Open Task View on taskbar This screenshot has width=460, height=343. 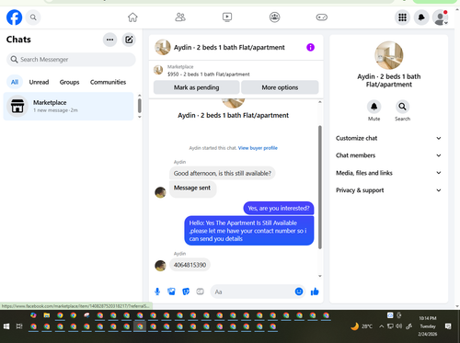click(19, 326)
